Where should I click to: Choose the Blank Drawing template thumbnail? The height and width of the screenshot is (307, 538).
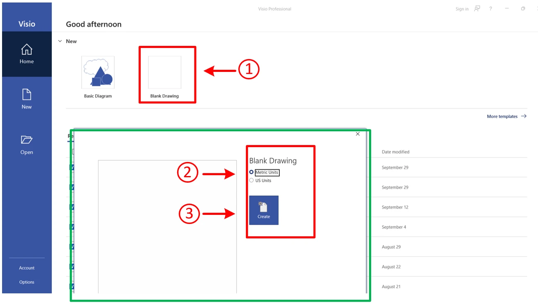[x=165, y=73]
